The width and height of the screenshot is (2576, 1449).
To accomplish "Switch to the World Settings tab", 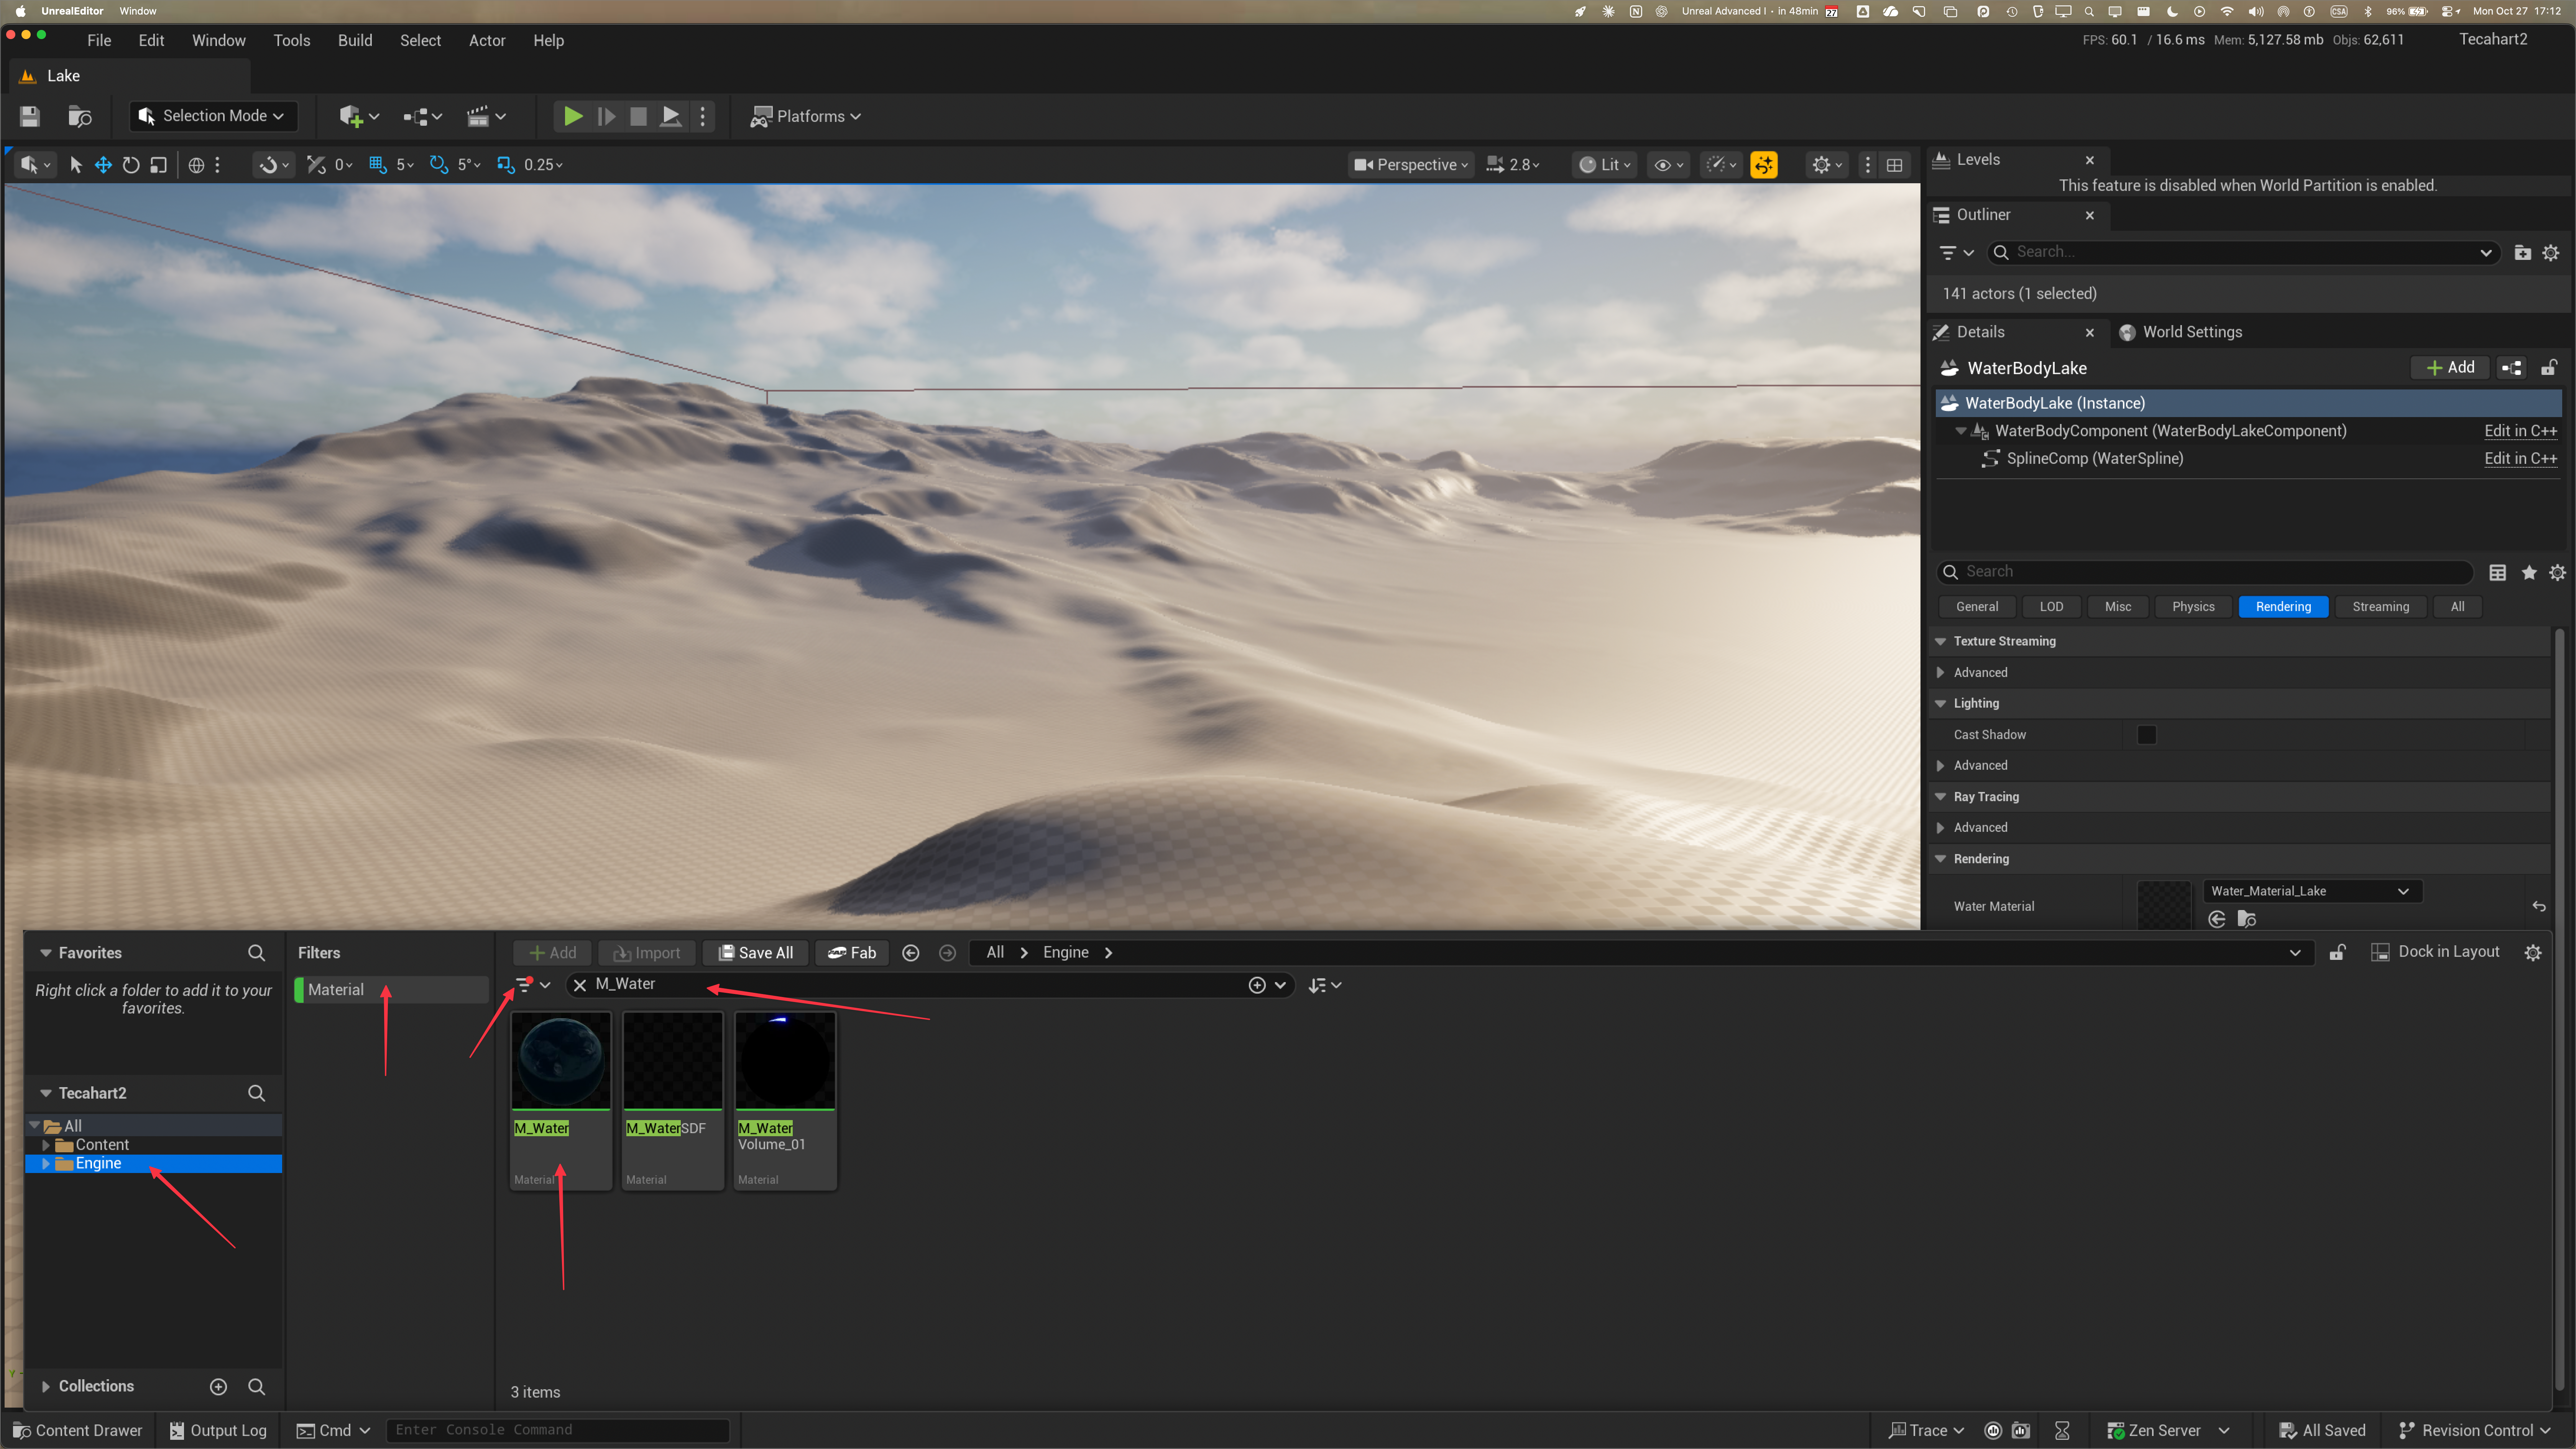I will tap(2181, 332).
